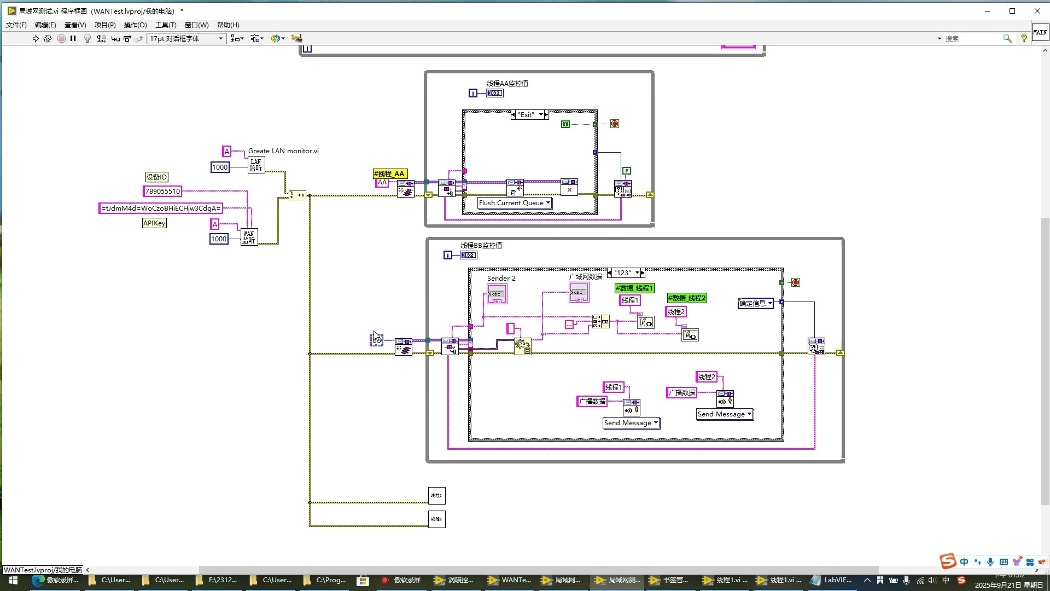Open the 17pt font dropdown
This screenshot has width=1050, height=591.
186,38
